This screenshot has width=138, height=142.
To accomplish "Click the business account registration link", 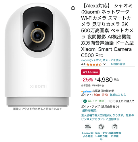I will [x=108, y=117].
